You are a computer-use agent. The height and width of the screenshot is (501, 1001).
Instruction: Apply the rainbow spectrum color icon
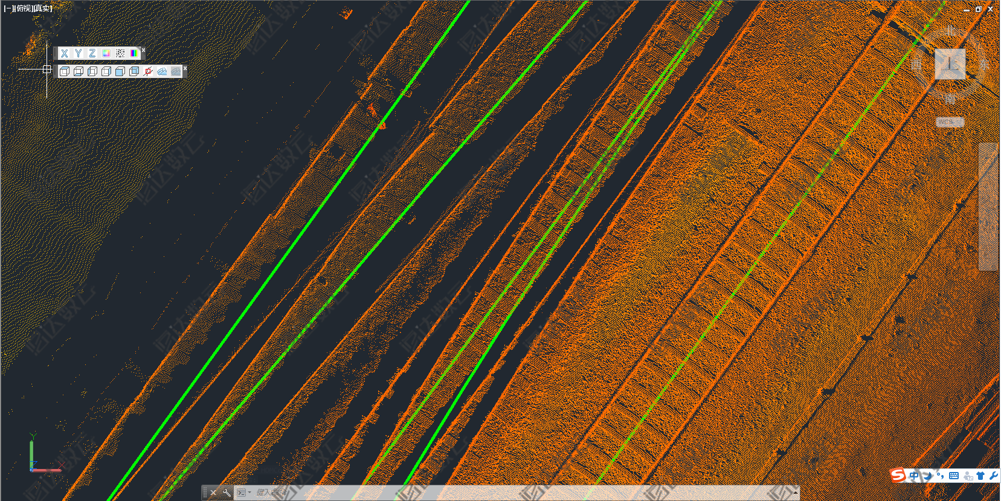[x=134, y=53]
